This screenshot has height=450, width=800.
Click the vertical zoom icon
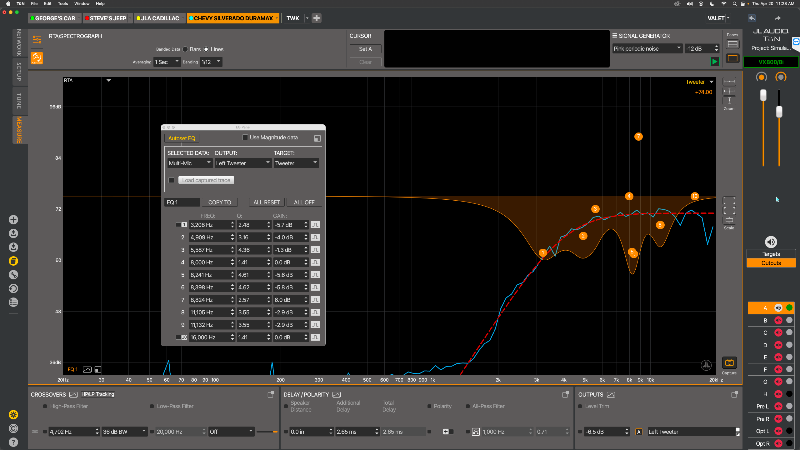coord(729,101)
